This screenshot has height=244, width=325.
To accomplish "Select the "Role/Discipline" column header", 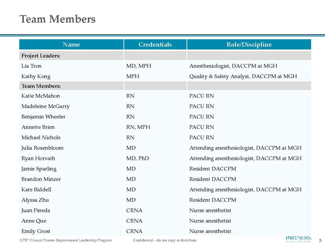I will pyautogui.click(x=249, y=44).
